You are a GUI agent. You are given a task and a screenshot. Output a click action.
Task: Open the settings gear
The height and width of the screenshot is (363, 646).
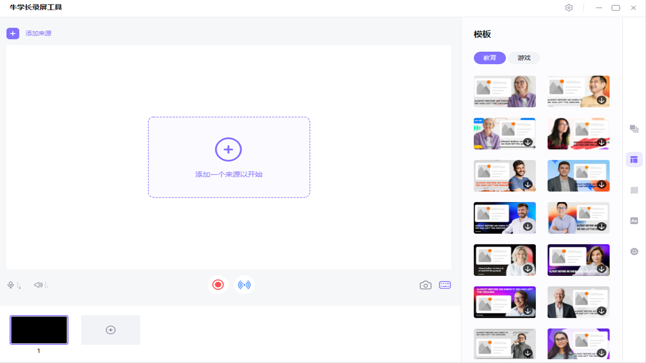click(569, 8)
